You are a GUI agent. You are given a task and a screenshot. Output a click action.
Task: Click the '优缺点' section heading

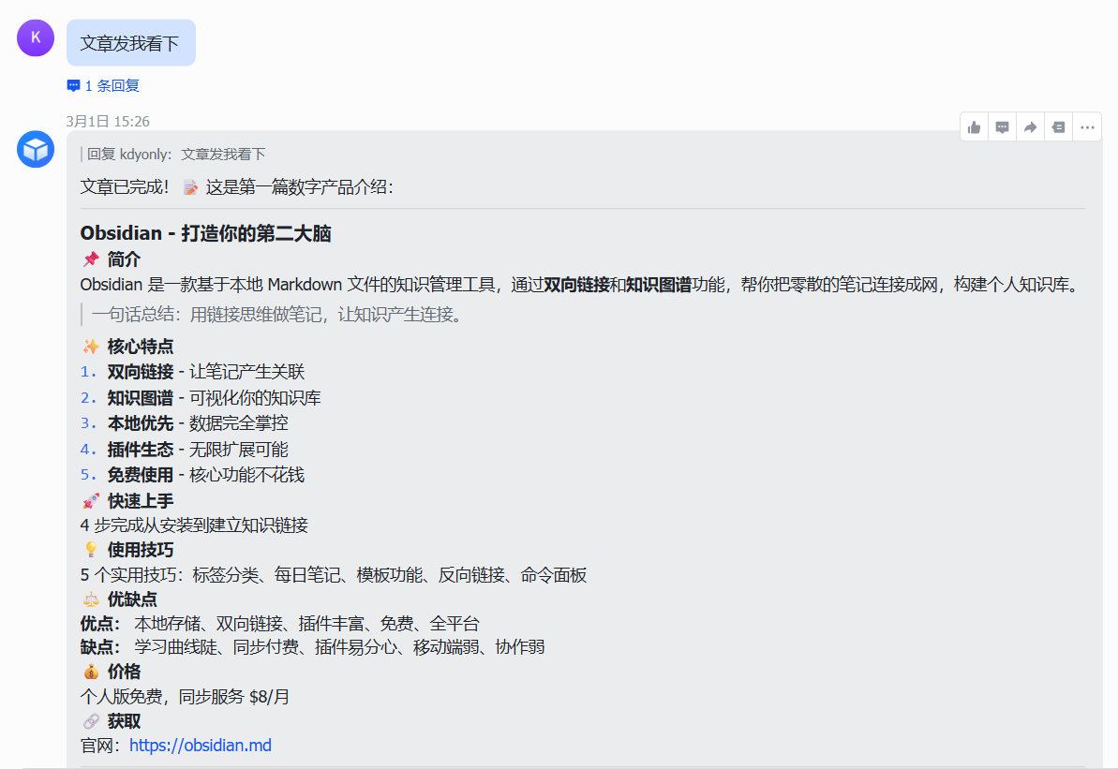coord(132,599)
